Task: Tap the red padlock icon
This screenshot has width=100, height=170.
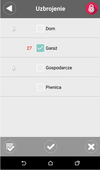Action: pos(91,9)
